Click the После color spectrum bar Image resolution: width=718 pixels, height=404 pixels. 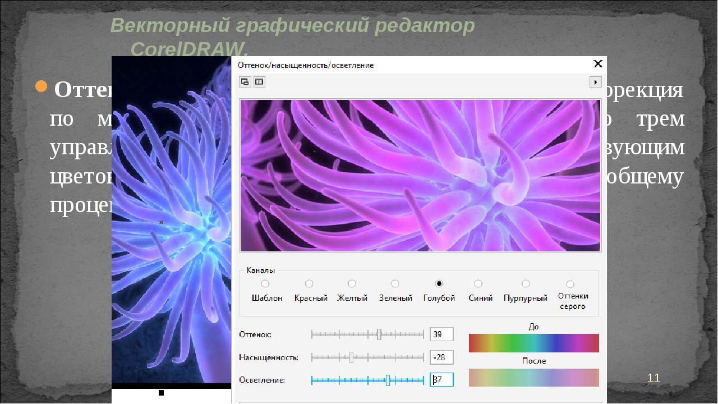(x=534, y=378)
